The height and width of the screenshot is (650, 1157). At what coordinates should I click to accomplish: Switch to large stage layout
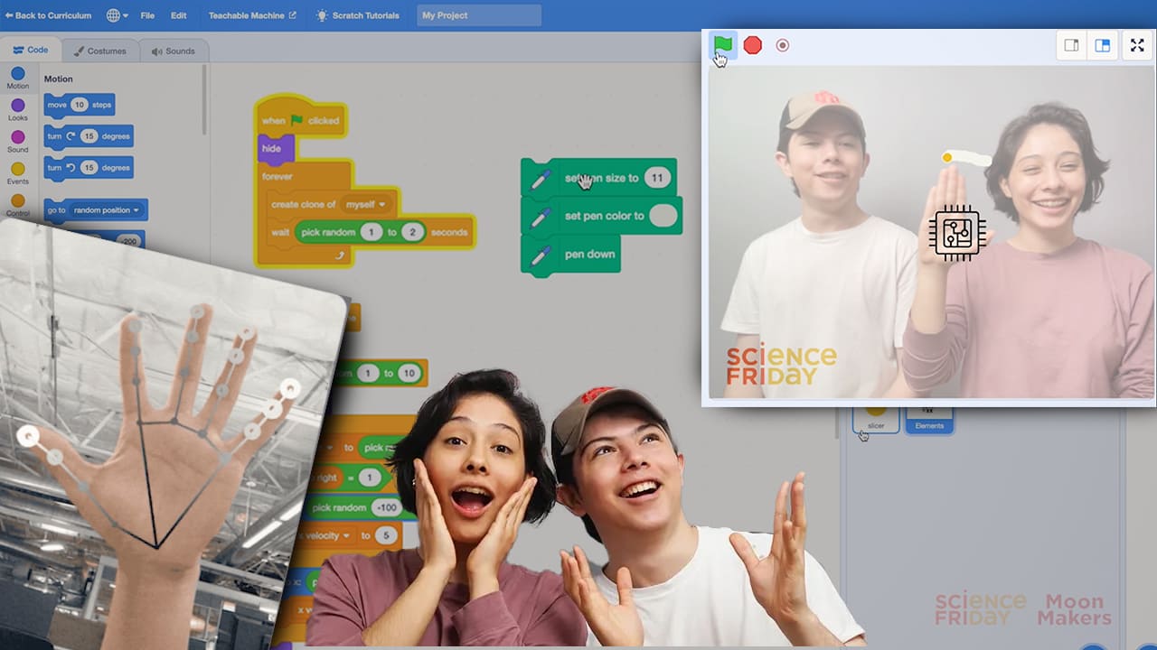tap(1102, 44)
